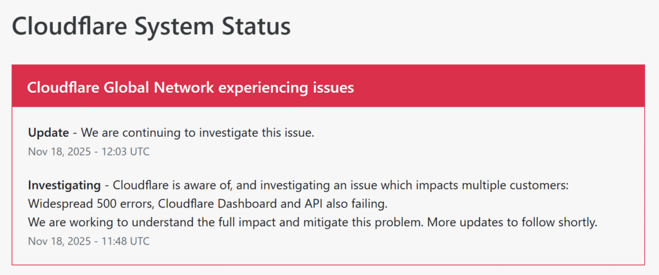The image size is (659, 275).
Task: Click the 11:48 UTC investigating timestamp
Action: tap(89, 242)
